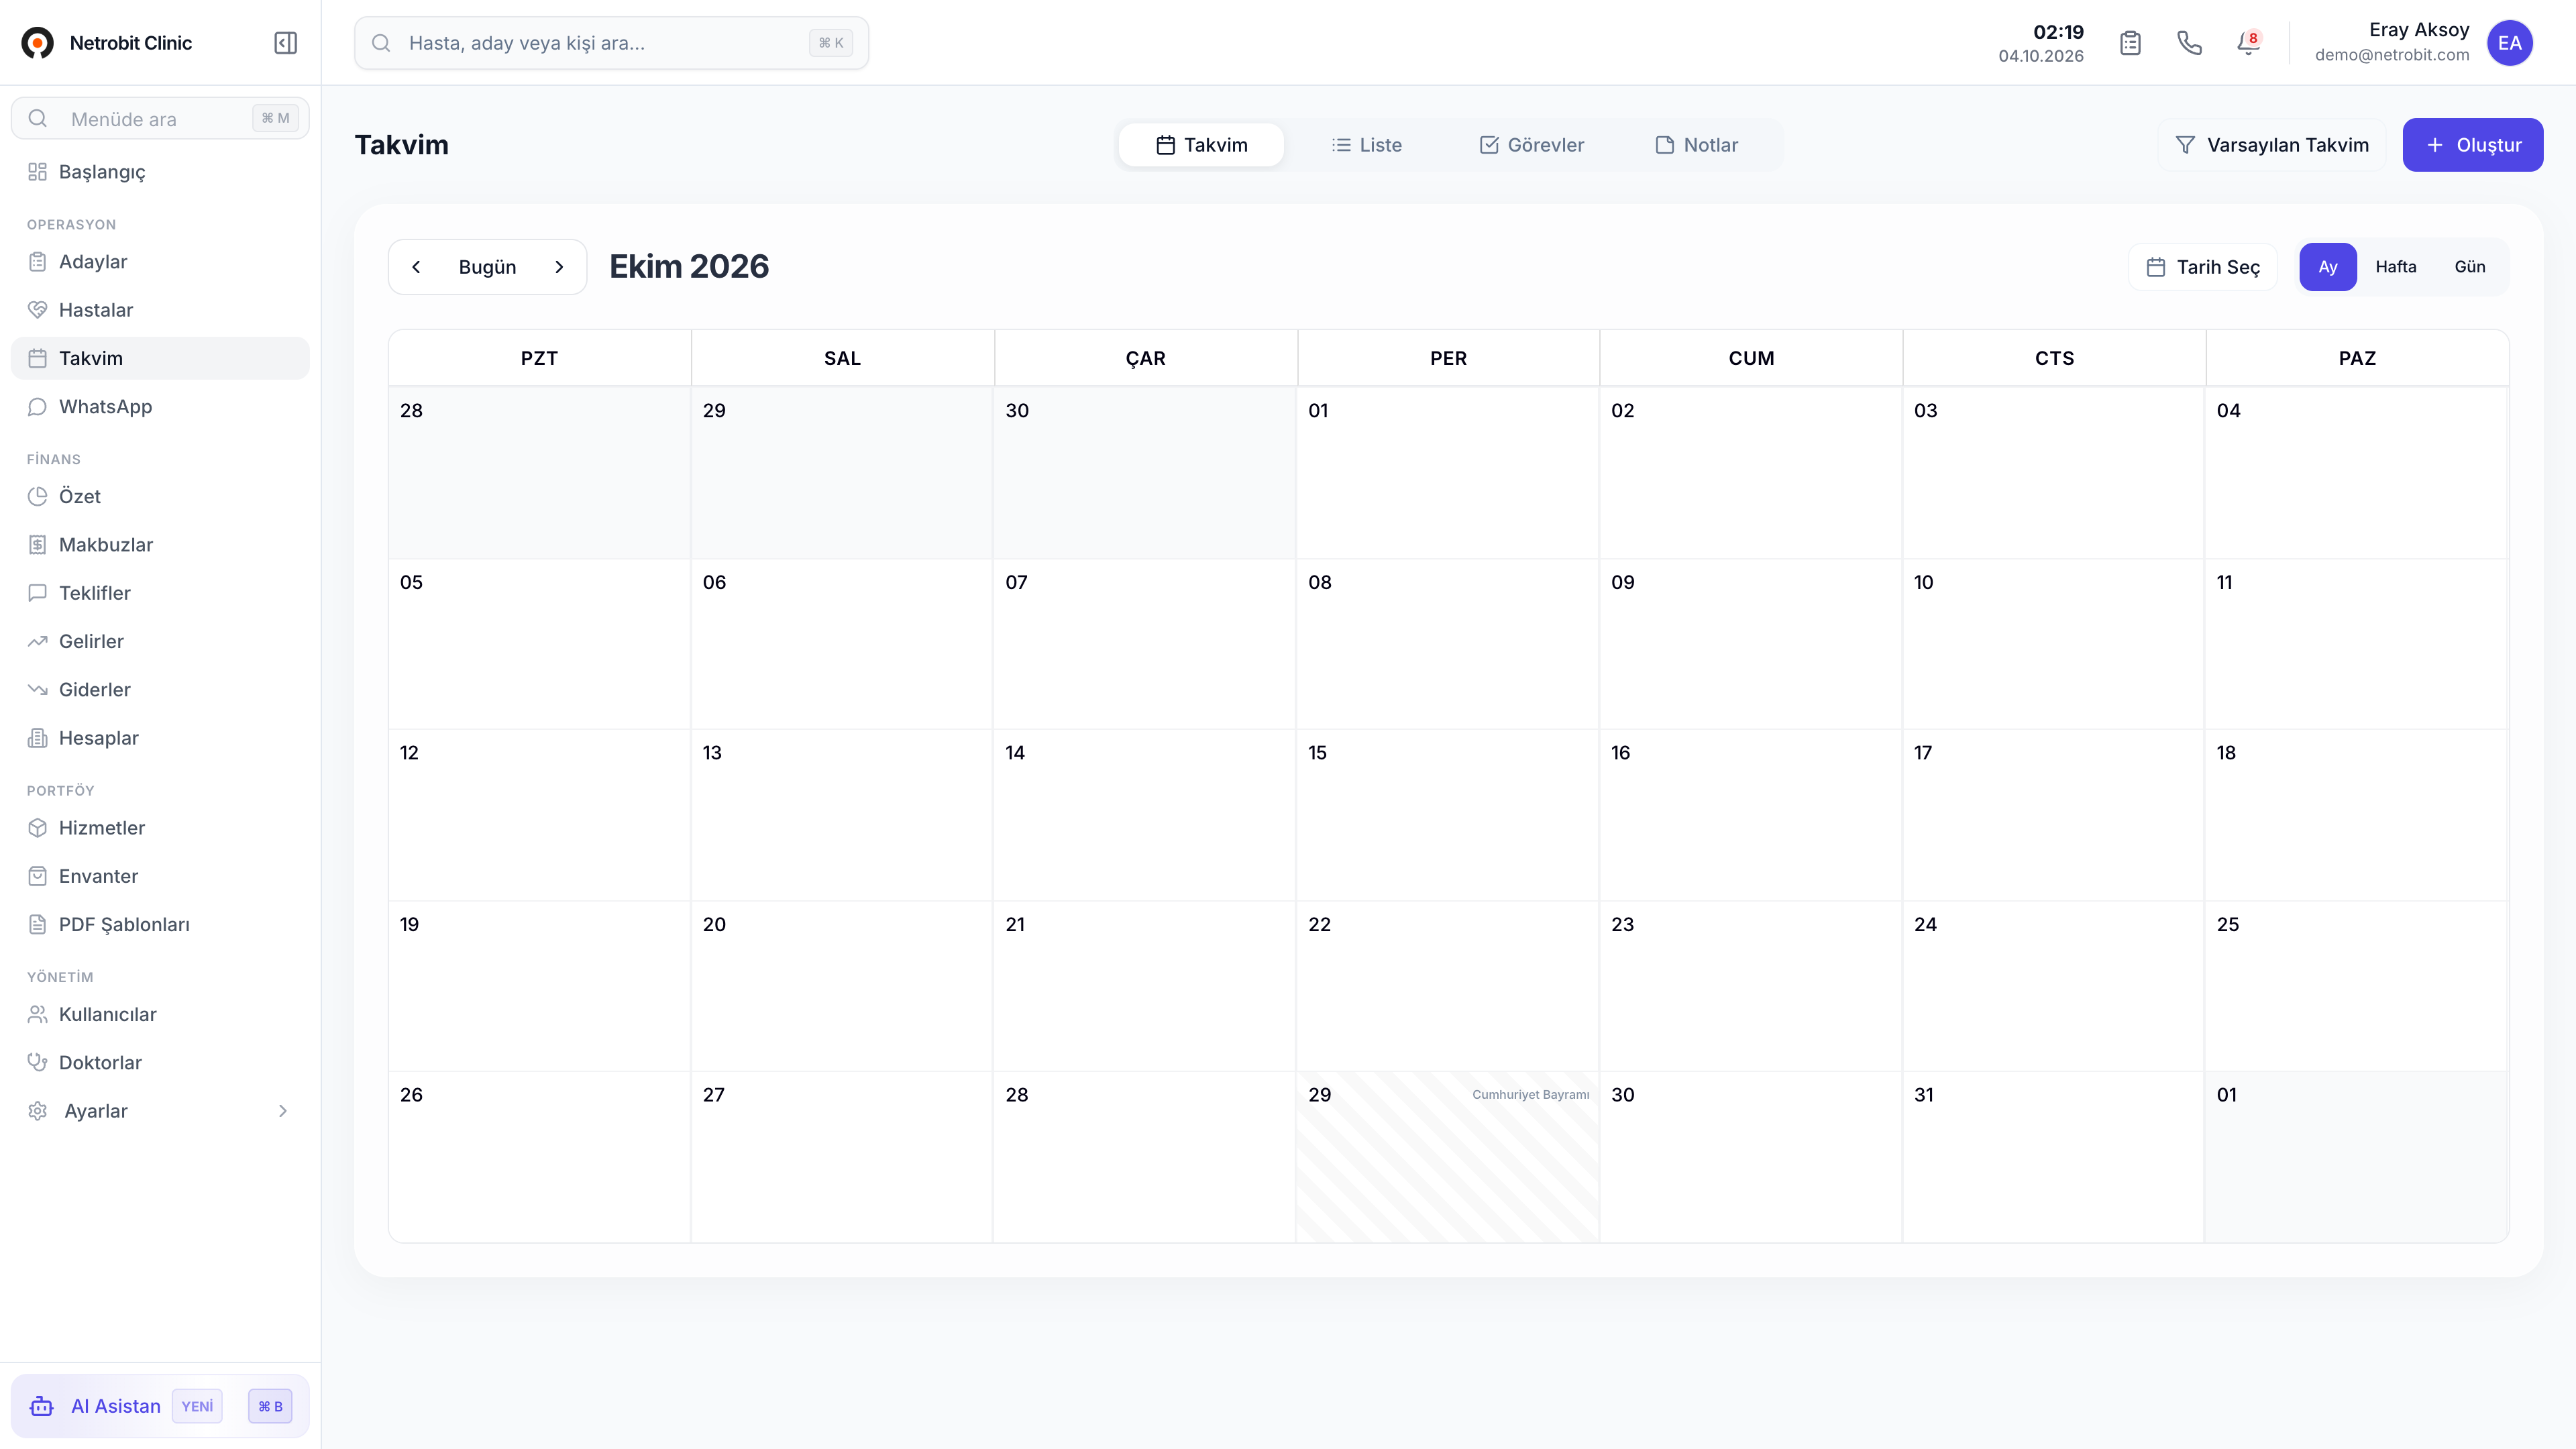
Task: Switch calendar to Hafta view
Action: (x=2395, y=267)
